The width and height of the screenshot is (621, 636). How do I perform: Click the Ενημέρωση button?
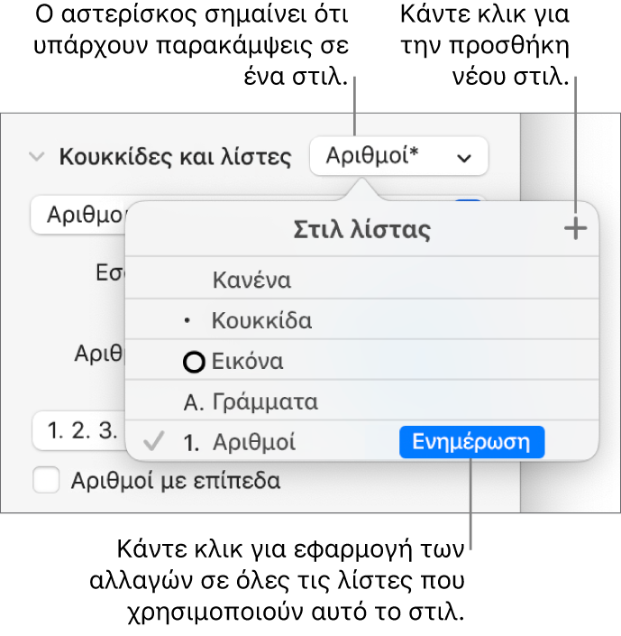[471, 442]
